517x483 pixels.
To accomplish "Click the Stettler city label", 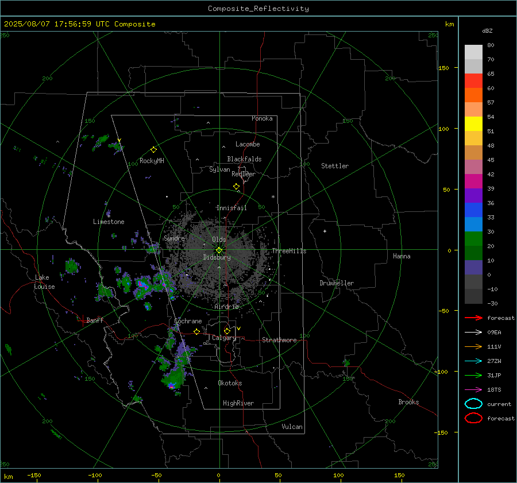I will pyautogui.click(x=335, y=166).
